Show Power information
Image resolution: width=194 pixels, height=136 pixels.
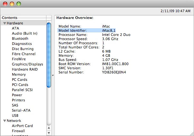[17, 95]
